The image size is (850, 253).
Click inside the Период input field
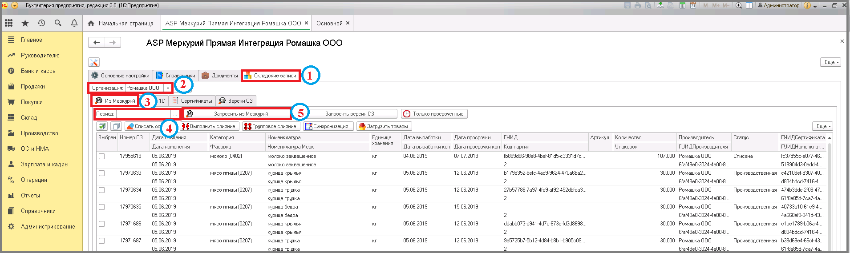pos(143,114)
